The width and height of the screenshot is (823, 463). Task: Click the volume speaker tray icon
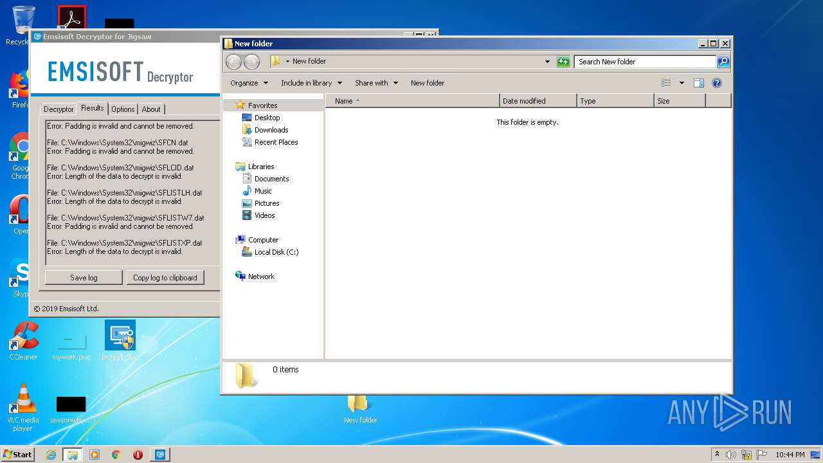pos(731,455)
